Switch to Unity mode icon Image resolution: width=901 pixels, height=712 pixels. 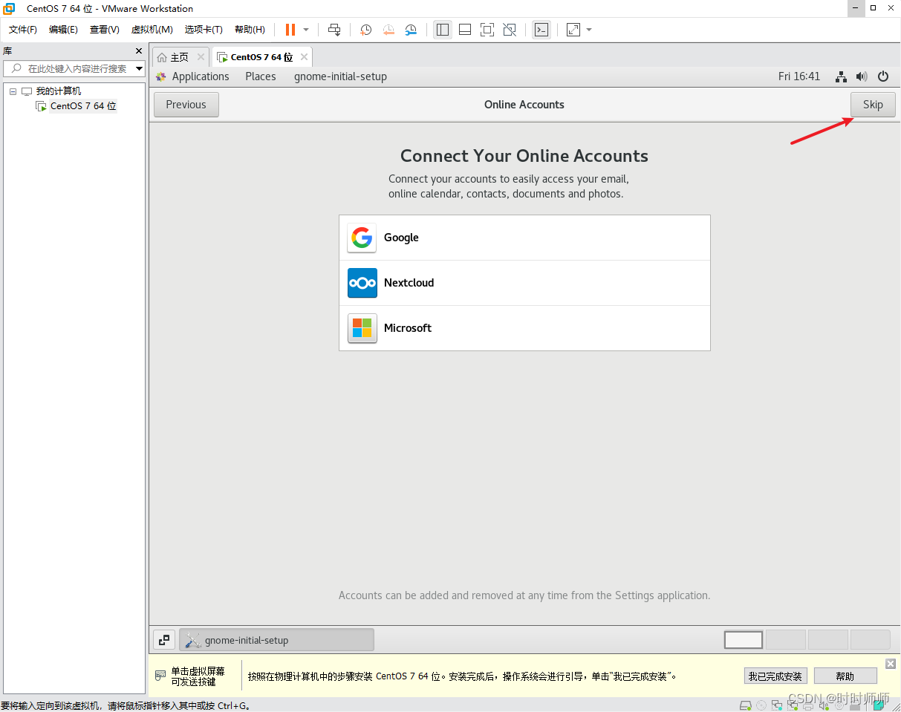510,30
